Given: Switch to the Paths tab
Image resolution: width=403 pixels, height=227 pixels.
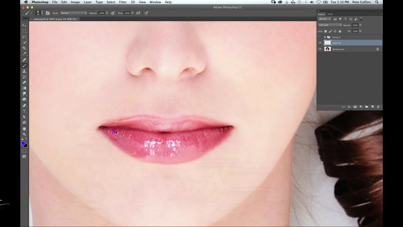Looking at the screenshot, I should pos(330,14).
